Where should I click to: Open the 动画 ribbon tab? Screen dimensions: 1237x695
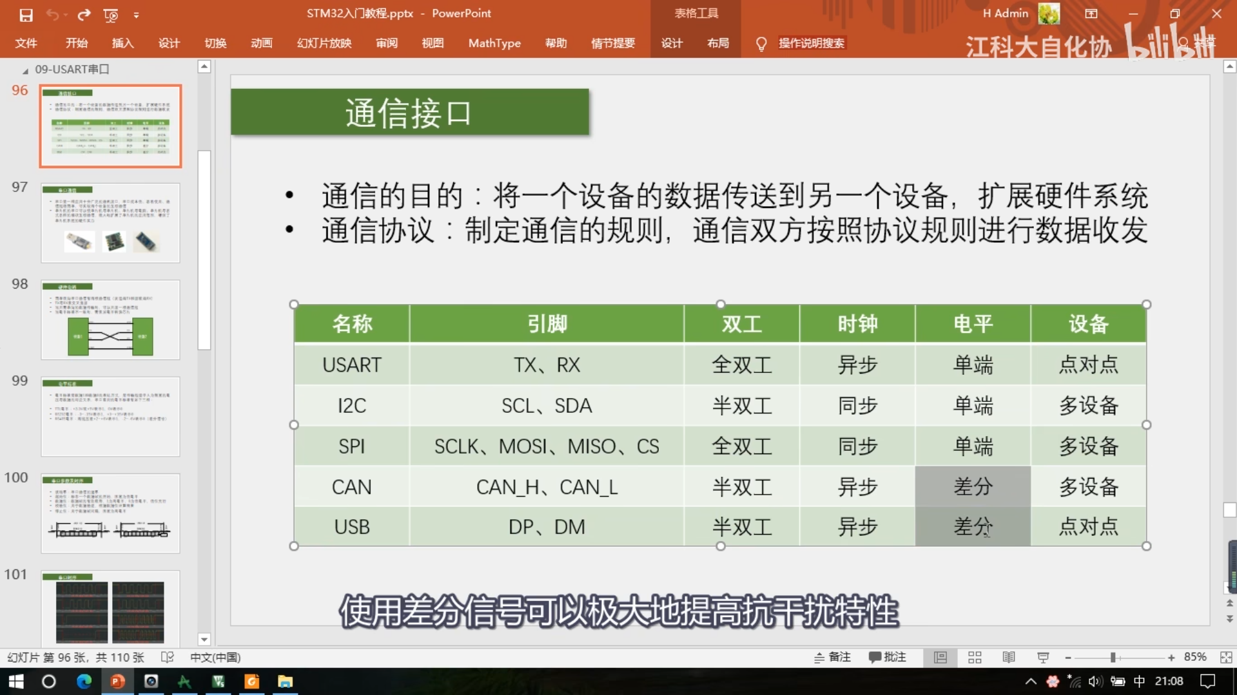pos(261,43)
